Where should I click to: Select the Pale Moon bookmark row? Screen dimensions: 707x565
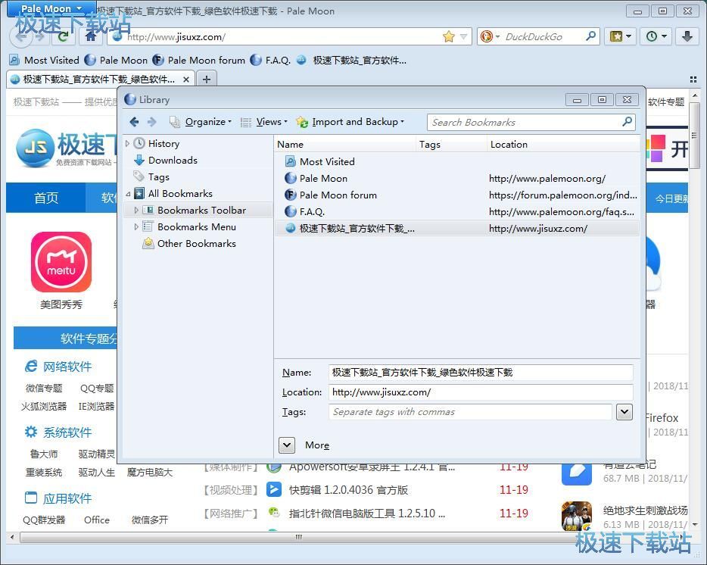click(456, 178)
